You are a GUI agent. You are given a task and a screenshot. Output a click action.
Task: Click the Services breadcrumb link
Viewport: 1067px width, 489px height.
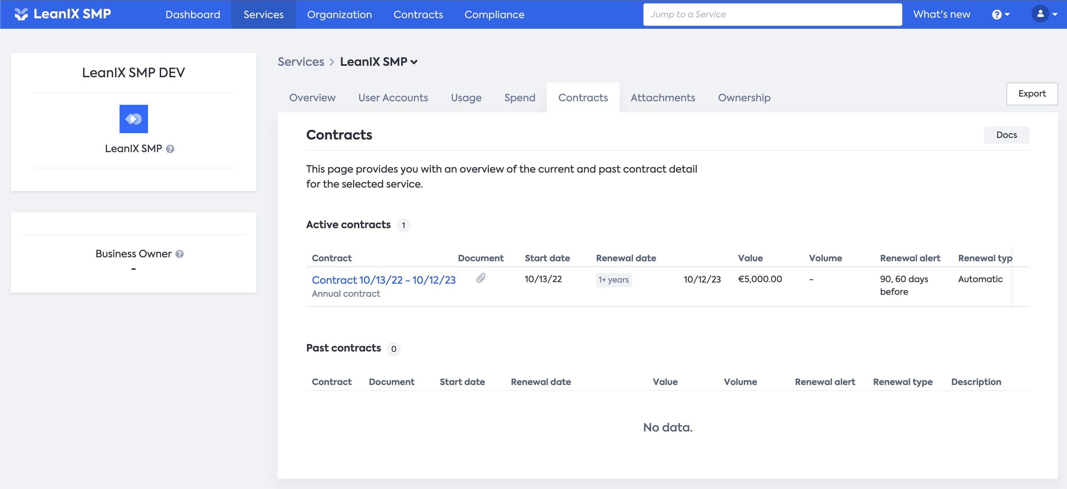tap(301, 62)
